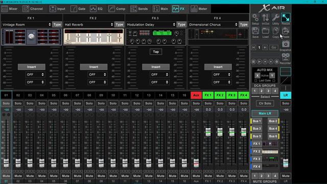Toggle Mute on FX 2 return channel
Image resolution: width=327 pixels, height=184 pixels.
click(x=220, y=176)
